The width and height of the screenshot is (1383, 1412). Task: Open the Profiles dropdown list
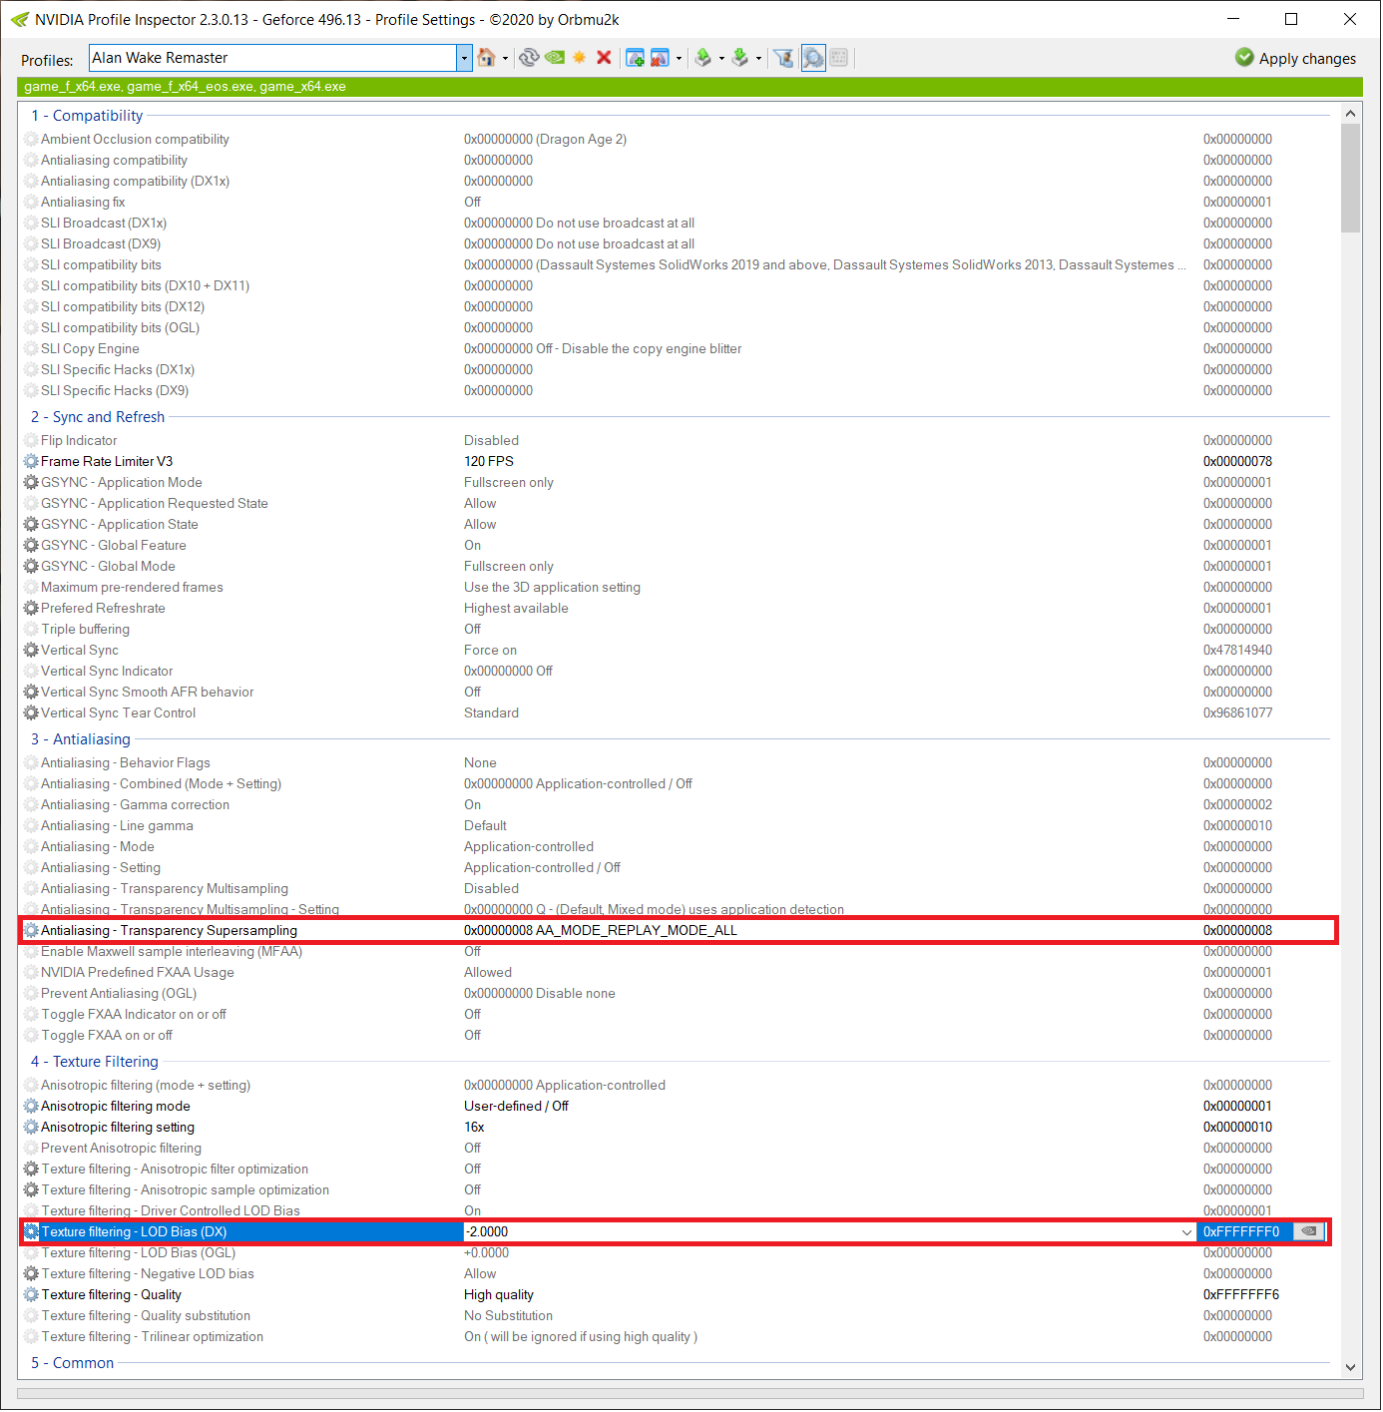[464, 58]
